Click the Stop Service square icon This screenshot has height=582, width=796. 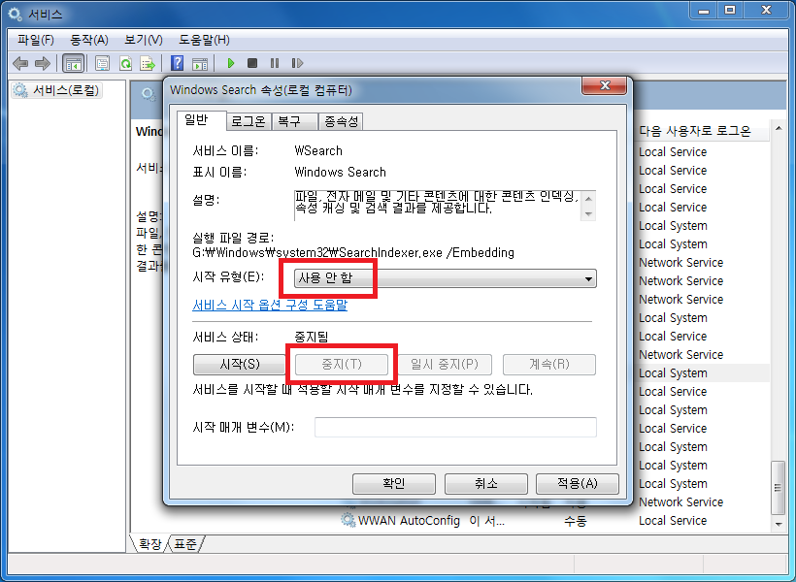(252, 63)
